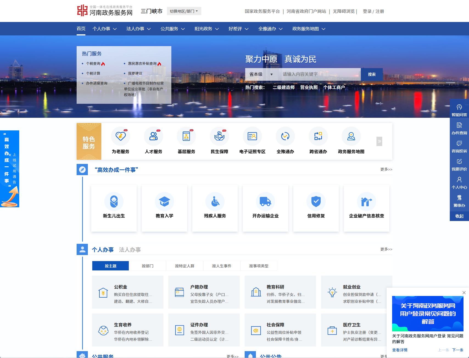This screenshot has width=469, height=358.
Task: Open the 高效办成一件事 floating banner
Action: click(x=10, y=169)
